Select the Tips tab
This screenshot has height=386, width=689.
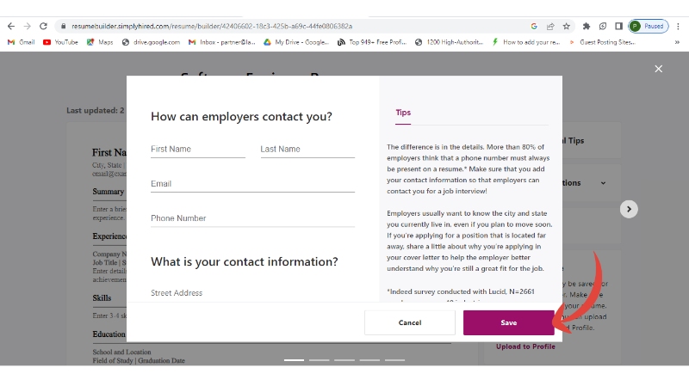pos(403,113)
